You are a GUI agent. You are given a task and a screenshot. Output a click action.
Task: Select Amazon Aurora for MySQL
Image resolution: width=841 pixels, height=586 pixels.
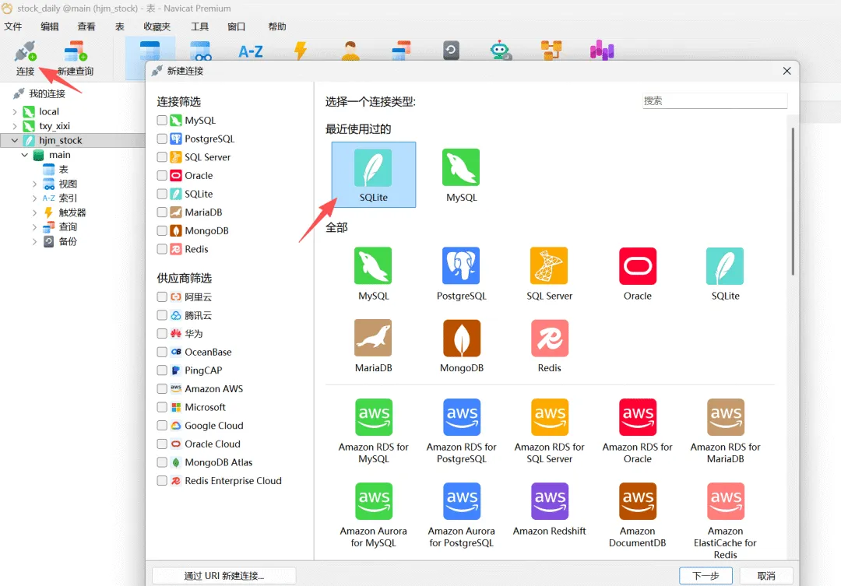click(x=373, y=515)
